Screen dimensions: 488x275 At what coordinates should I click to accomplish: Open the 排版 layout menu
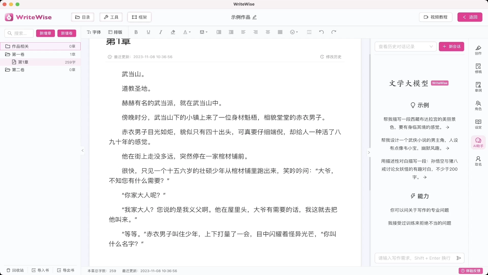(x=115, y=32)
